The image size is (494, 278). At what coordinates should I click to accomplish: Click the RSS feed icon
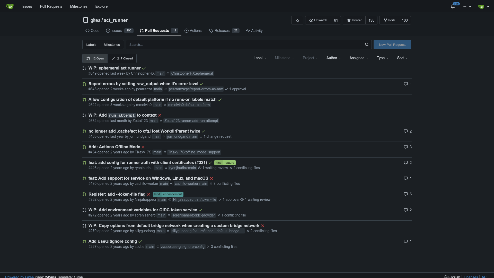click(297, 20)
